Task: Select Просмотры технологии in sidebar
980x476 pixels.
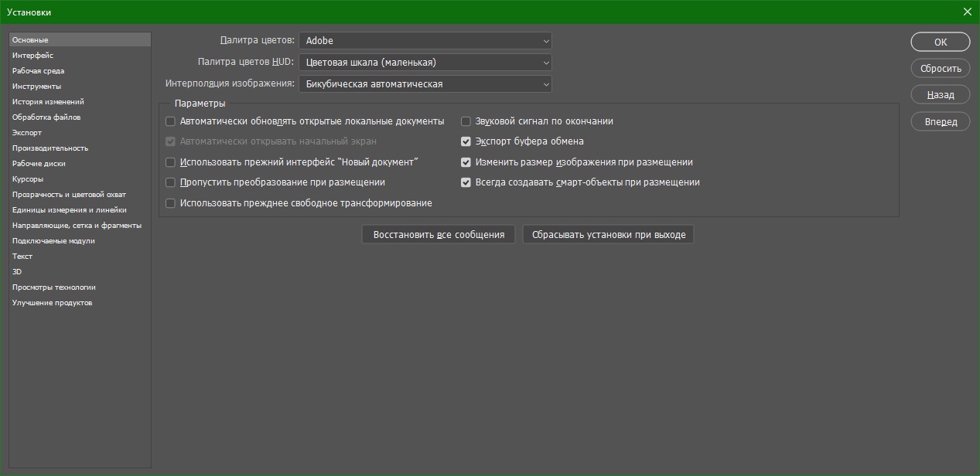Action: [54, 287]
